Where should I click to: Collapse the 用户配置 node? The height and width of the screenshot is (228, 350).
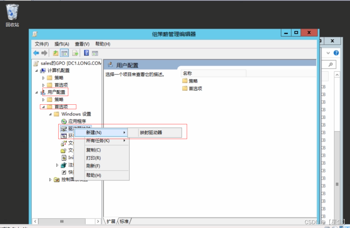(36, 92)
